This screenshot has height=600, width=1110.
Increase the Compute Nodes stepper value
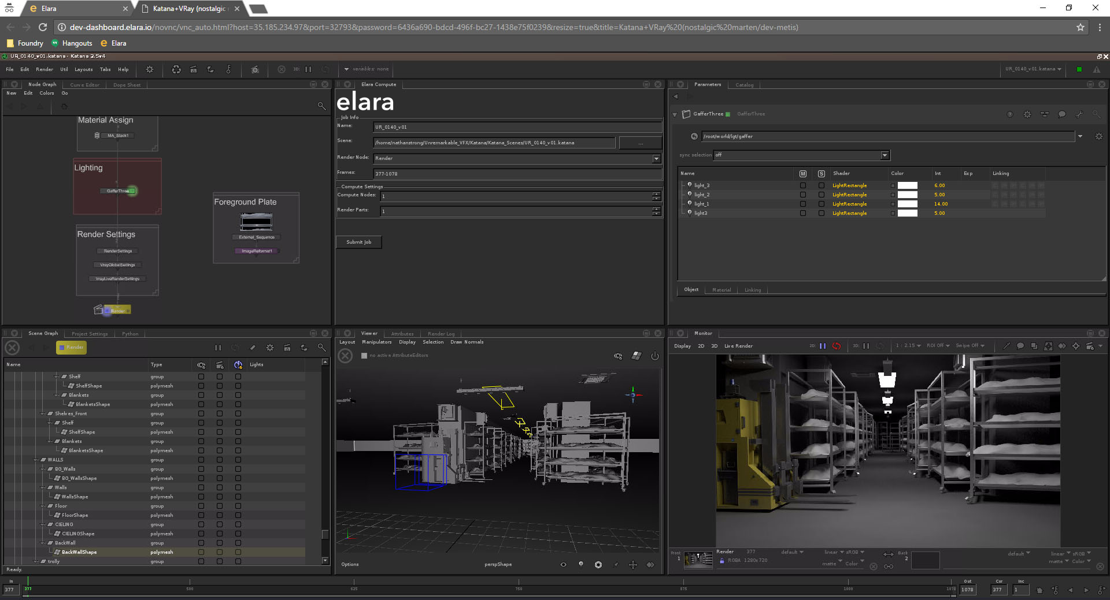point(656,194)
